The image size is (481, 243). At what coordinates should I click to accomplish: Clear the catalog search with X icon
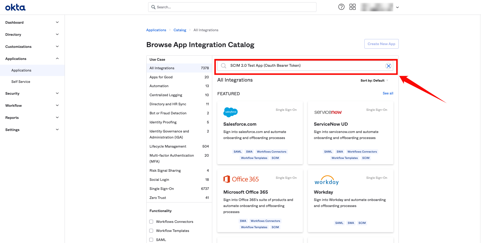[388, 66]
